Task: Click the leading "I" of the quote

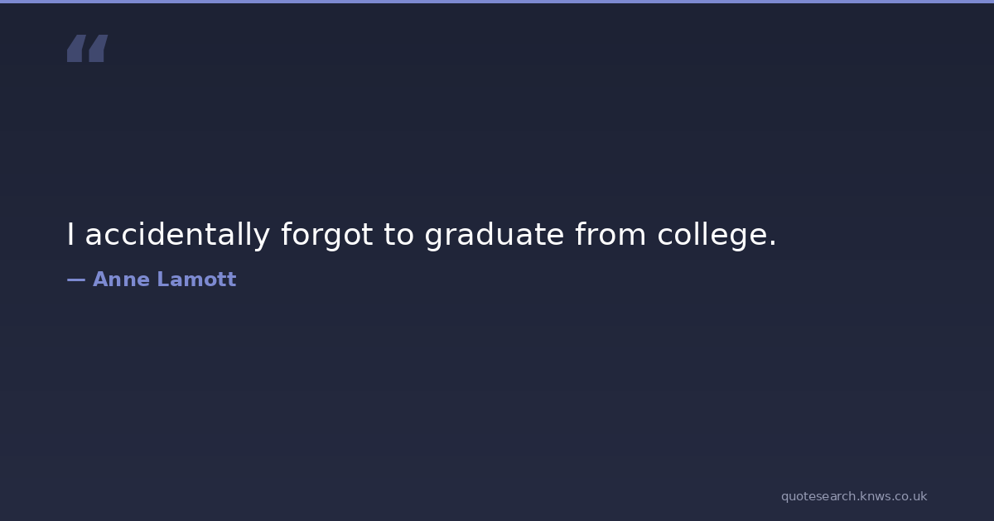Action: tap(71, 235)
